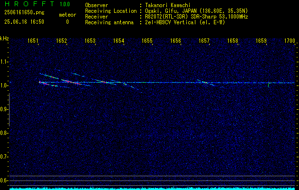Click antenna text 2el-HB9CV Vertical
299x190 pixels.
171,22
